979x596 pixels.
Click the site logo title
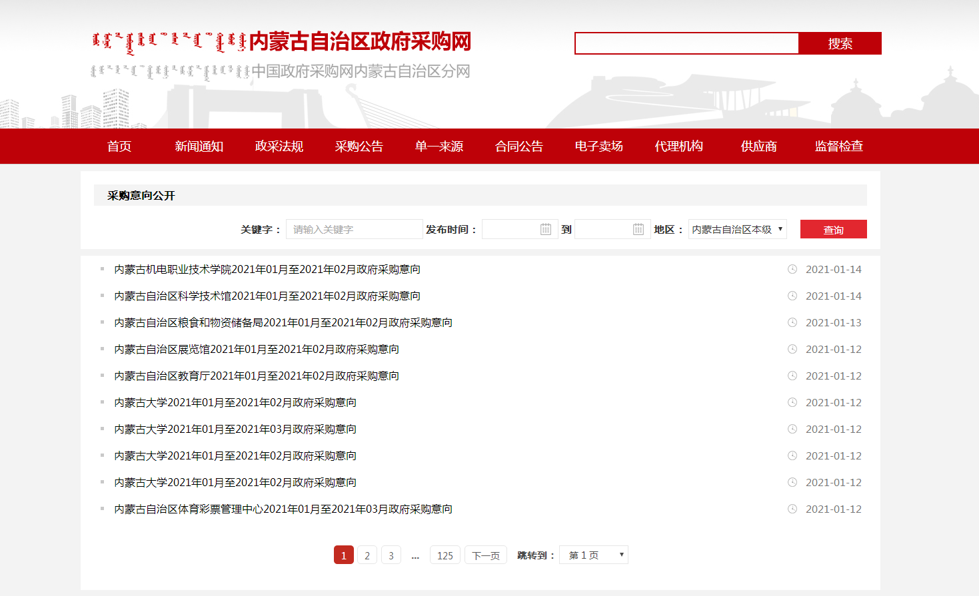tap(360, 41)
